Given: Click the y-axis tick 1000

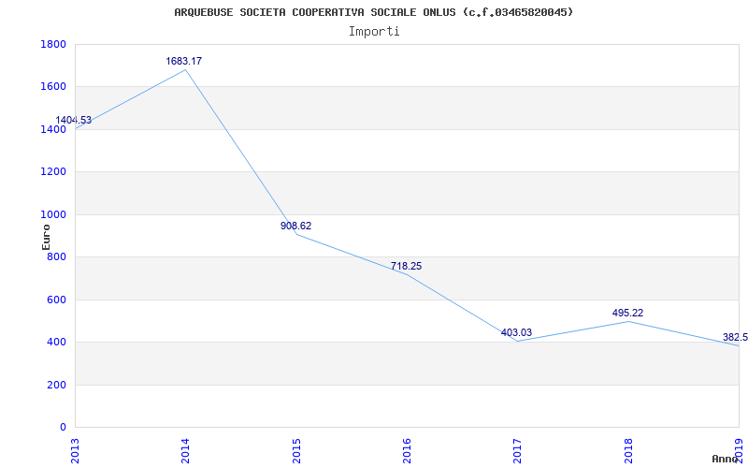Looking at the screenshot, I should [53, 215].
